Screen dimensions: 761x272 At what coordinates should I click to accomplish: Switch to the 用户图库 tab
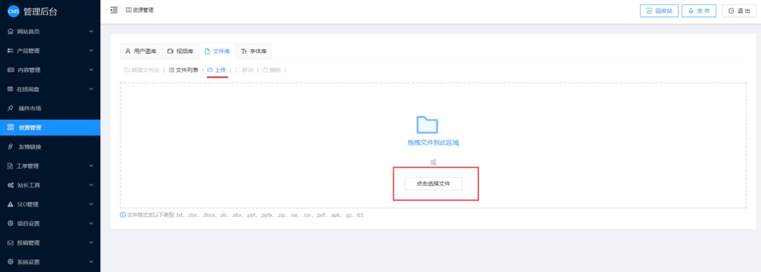tap(141, 51)
